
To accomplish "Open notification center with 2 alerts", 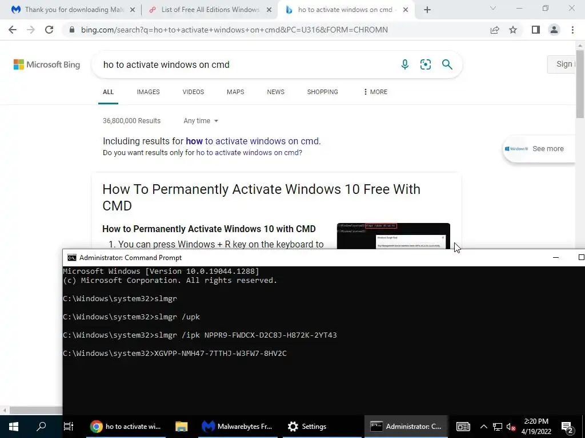I will pyautogui.click(x=567, y=427).
